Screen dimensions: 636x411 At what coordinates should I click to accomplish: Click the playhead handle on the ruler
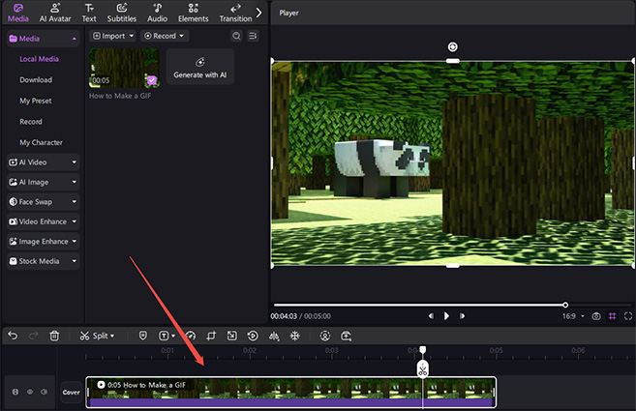pyautogui.click(x=423, y=349)
